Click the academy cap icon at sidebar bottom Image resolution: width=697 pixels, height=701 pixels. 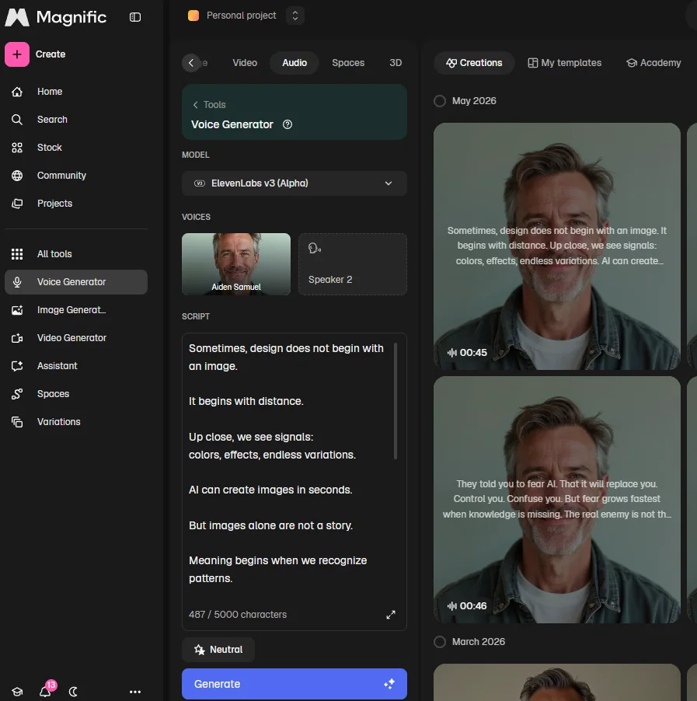pos(17,692)
